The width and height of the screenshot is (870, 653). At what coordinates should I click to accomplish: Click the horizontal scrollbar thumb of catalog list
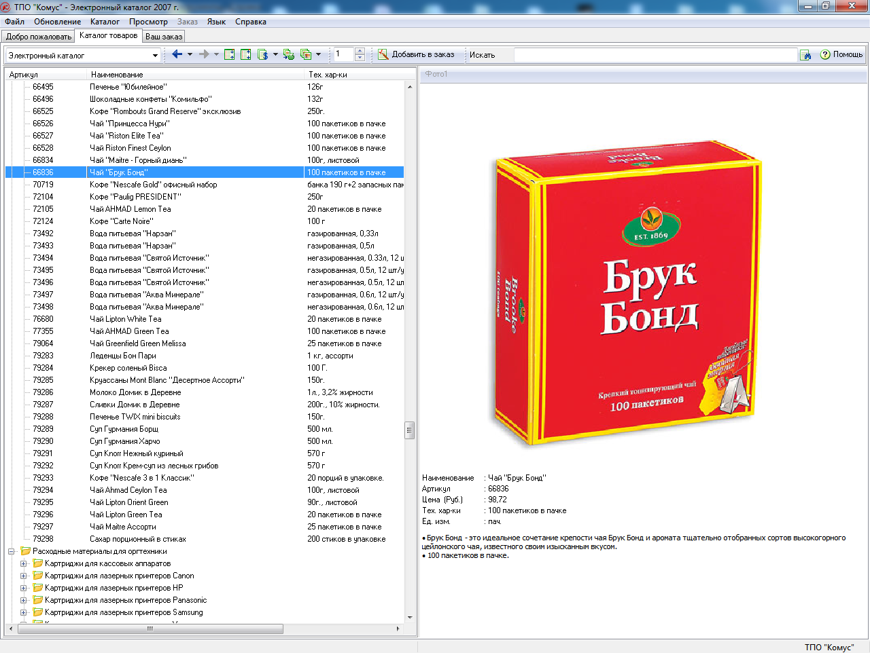coord(150,629)
